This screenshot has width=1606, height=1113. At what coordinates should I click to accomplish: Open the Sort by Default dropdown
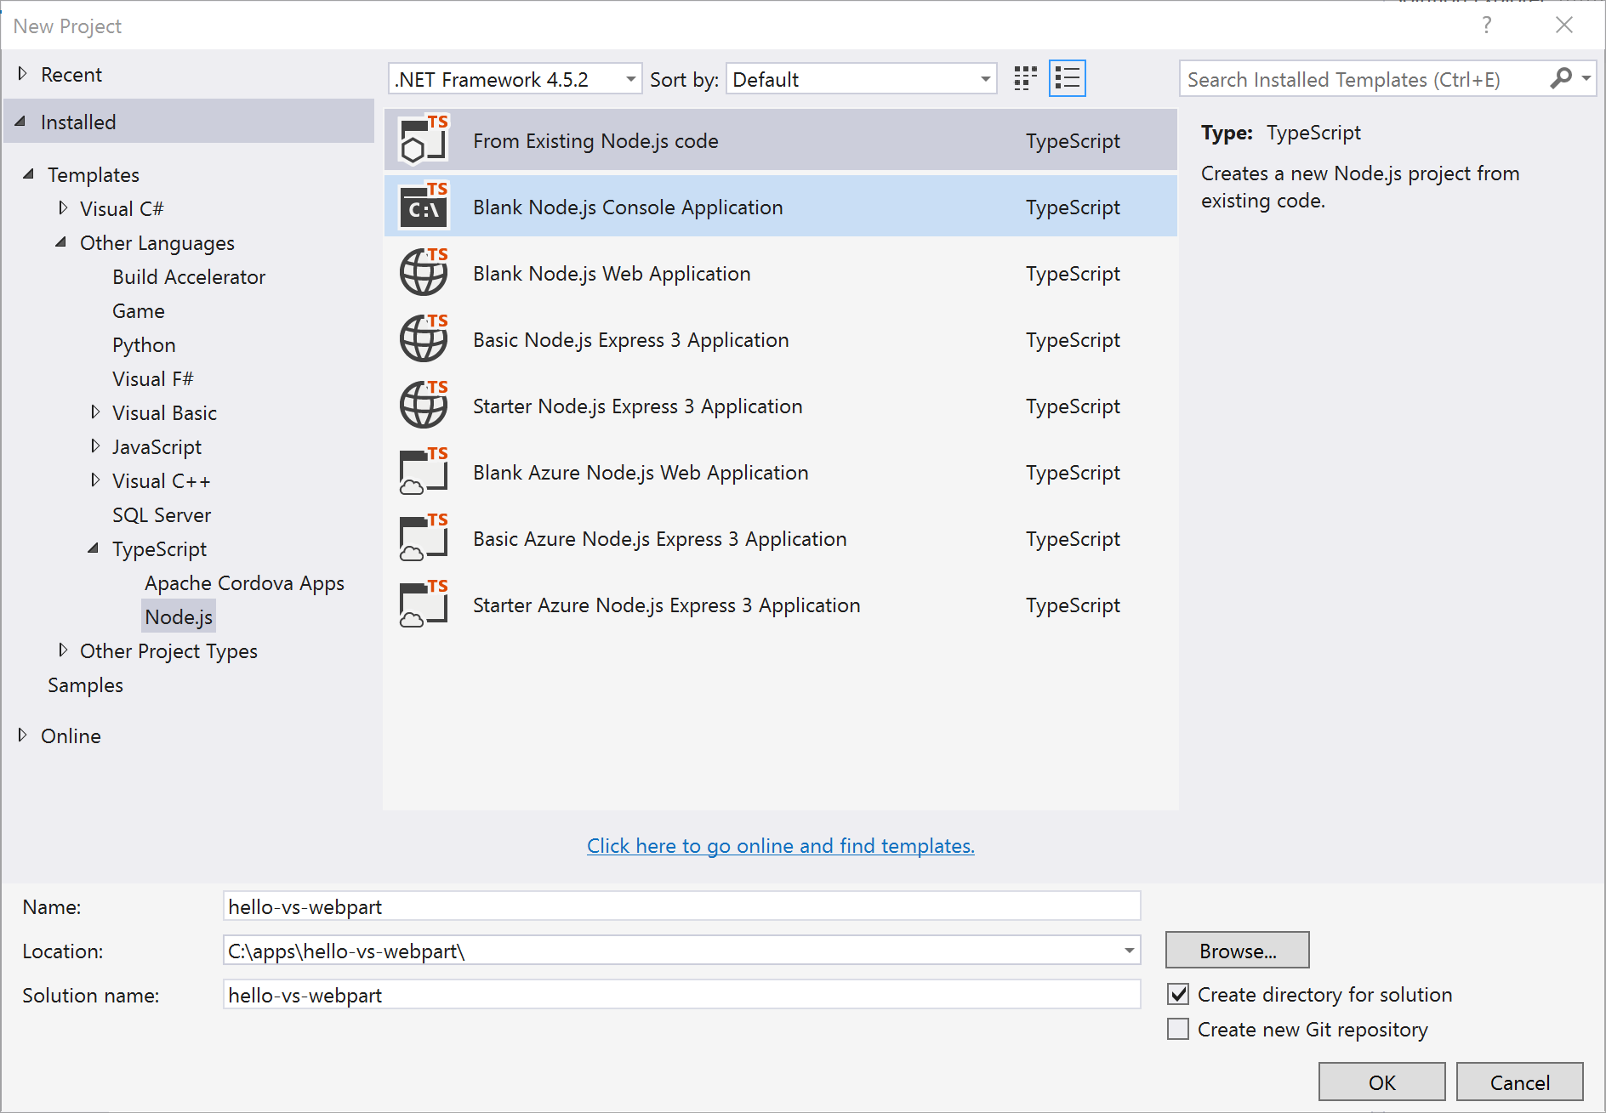tap(861, 79)
